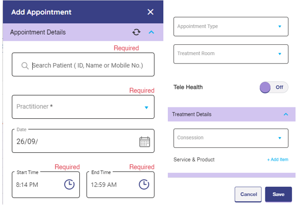Collapse the Treatment Details section
Screen dimensions: 299x207
click(x=286, y=114)
